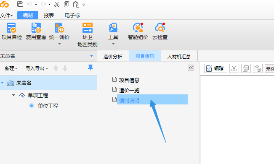The width and height of the screenshot is (274, 164).
Task: Click the orange app logo
Action: coord(4,4)
